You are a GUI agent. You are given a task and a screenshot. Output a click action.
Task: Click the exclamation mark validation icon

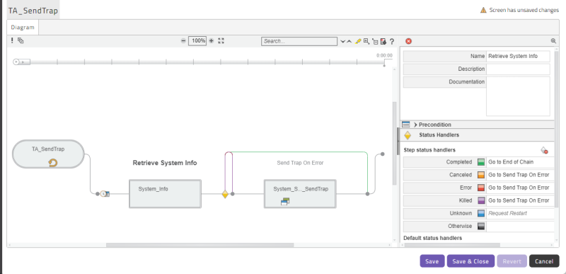pyautogui.click(x=12, y=40)
